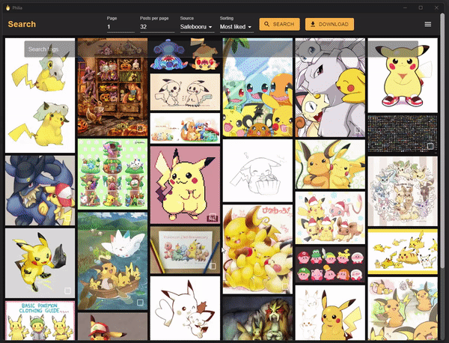Screen dimensions: 449x343
Task: Open the Kirby characters grid thumbnail
Action: pos(330,264)
